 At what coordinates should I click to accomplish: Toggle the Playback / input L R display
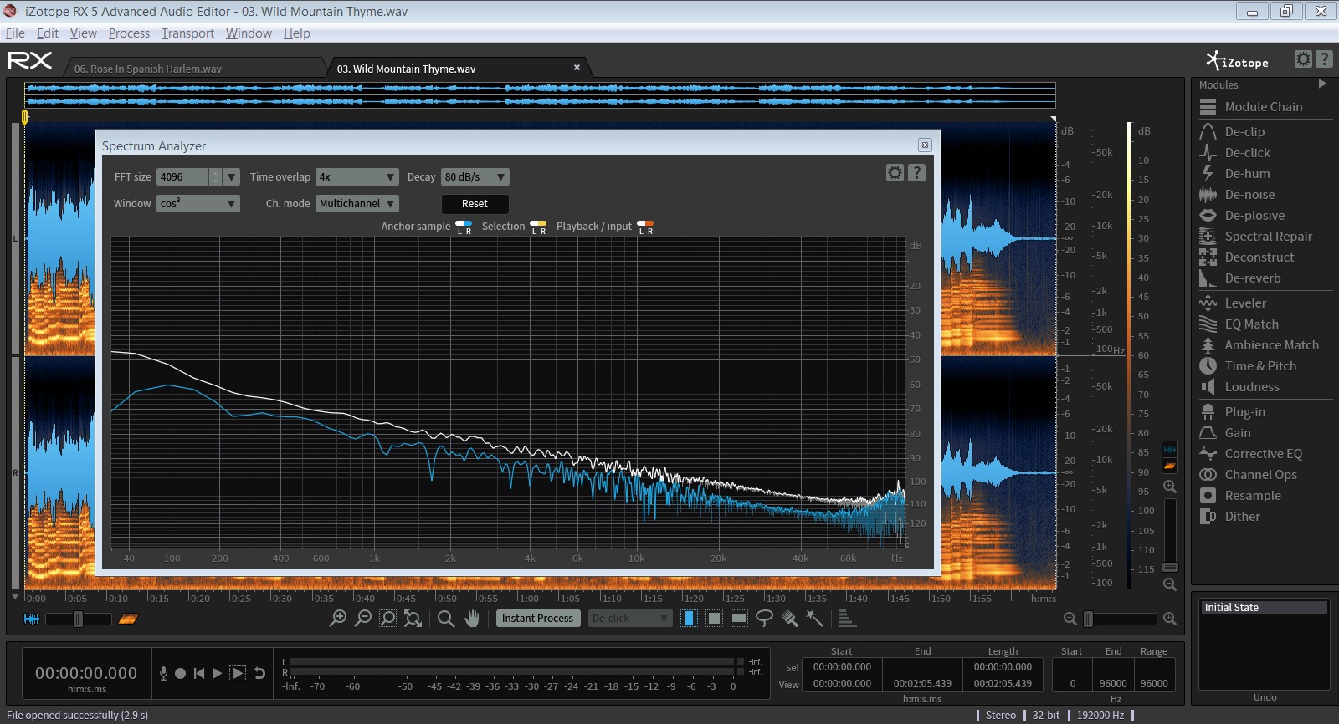[x=645, y=227]
